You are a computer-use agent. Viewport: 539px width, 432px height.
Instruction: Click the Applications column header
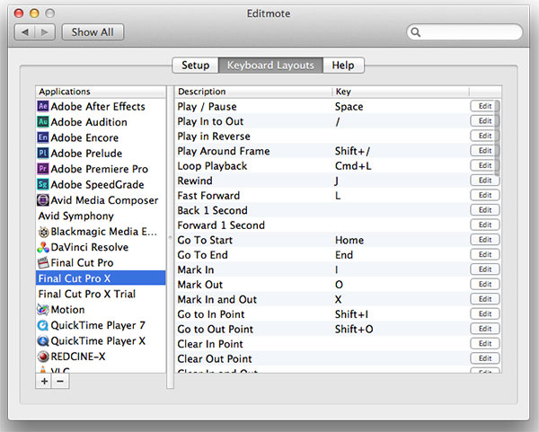pyautogui.click(x=101, y=92)
